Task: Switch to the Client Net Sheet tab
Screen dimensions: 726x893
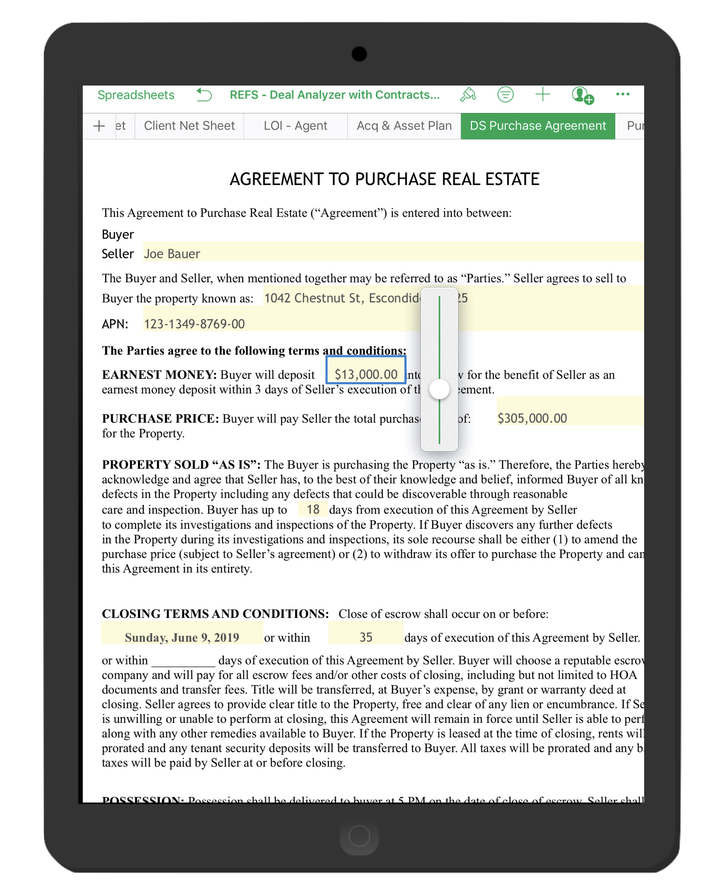Action: click(x=189, y=126)
